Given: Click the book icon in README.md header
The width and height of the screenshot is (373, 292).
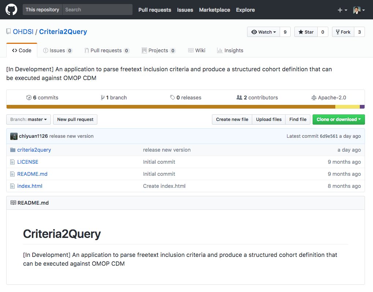Looking at the screenshot, I should pos(13,203).
